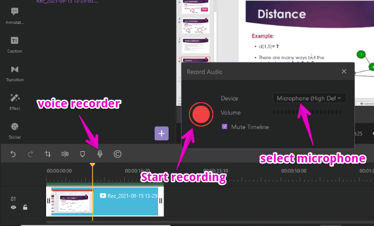Open the Annotation panel in sidebar

point(15,16)
